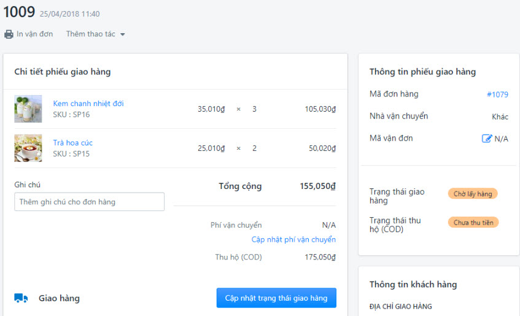Click the Giao hàng section heading
Viewport: 520px width, 316px height.
coord(59,298)
